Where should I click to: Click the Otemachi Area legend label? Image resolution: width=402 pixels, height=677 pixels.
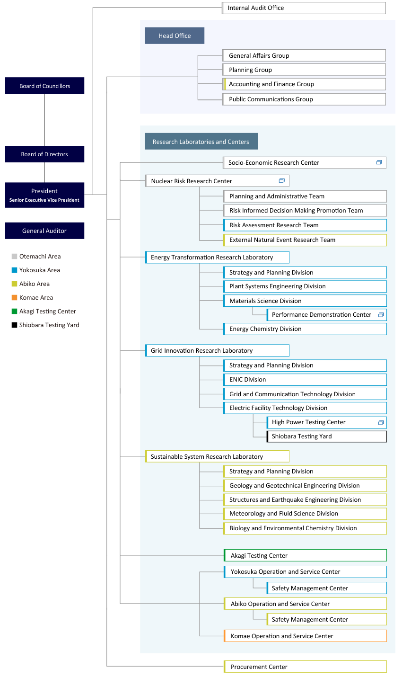40,257
